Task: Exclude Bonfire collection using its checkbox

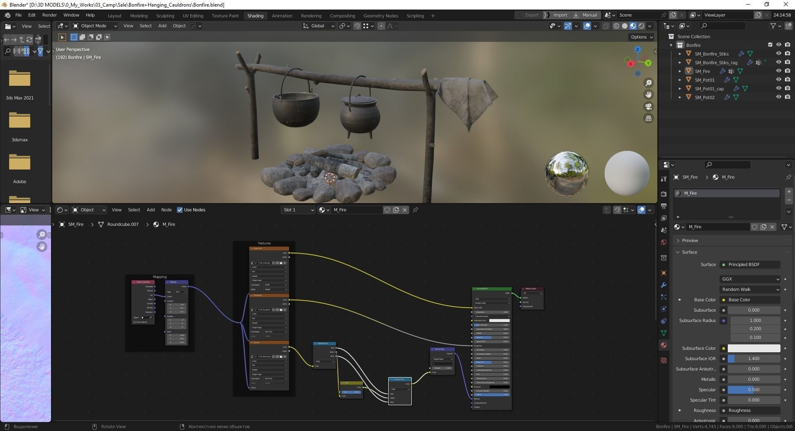Action: click(770, 45)
